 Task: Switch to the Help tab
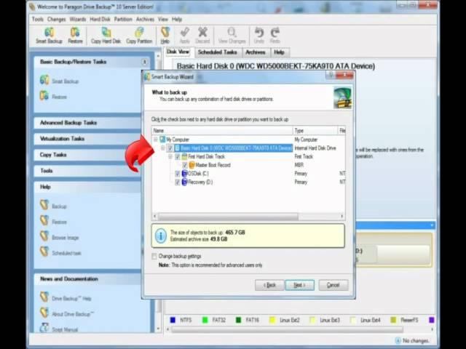coord(279,52)
